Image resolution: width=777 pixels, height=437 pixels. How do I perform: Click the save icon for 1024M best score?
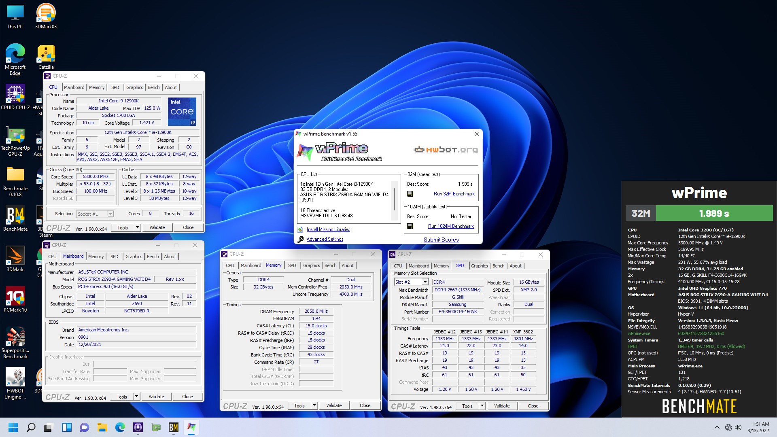410,226
